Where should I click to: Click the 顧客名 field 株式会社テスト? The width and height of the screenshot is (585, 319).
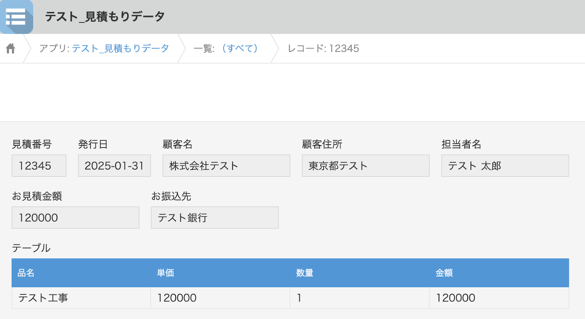tap(226, 166)
